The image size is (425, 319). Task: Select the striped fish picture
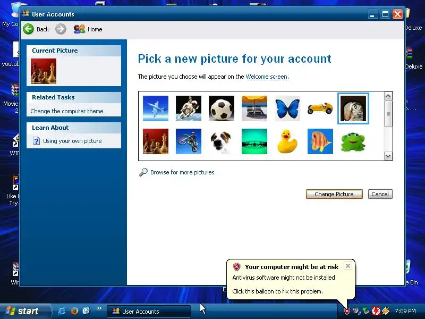[320, 141]
